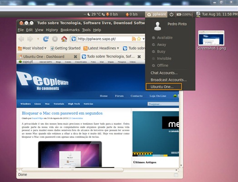This screenshot has width=238, height=182.
Task: Click the power session icon in top panel
Action: coord(171,15)
